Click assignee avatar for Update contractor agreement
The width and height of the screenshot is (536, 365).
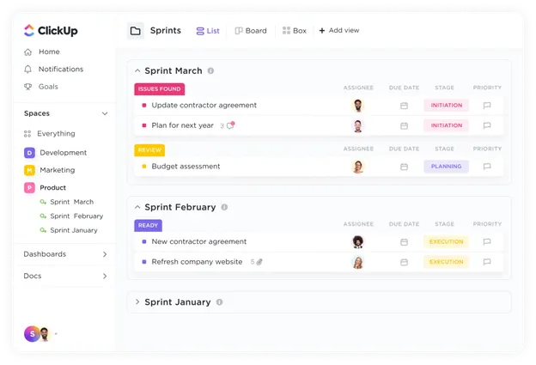click(358, 106)
